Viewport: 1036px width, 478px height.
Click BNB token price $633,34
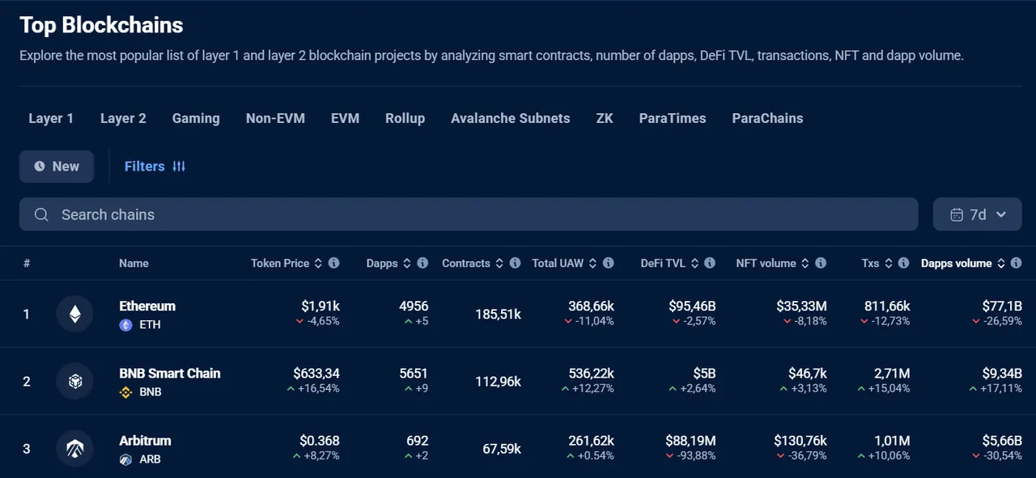pyautogui.click(x=316, y=373)
